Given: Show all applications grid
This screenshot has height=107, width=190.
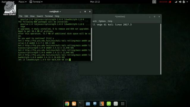Looking at the screenshot, I should click(x=123, y=104).
